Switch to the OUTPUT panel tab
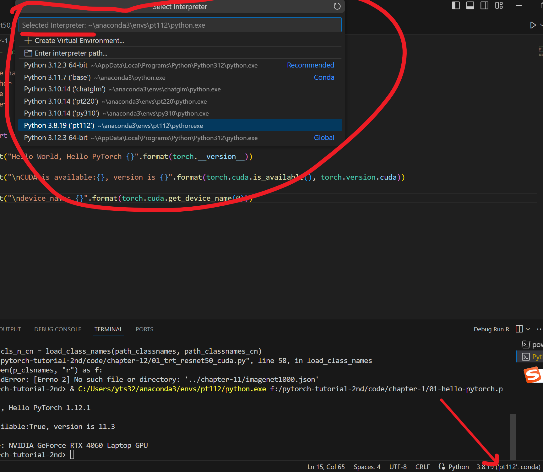The width and height of the screenshot is (543, 472). (10, 329)
